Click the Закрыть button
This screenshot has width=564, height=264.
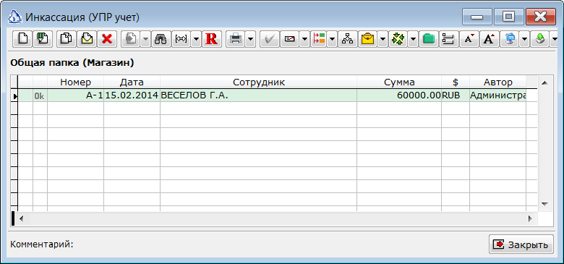pos(521,244)
